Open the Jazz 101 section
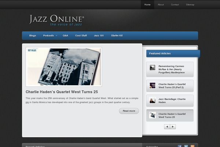 coord(99,36)
